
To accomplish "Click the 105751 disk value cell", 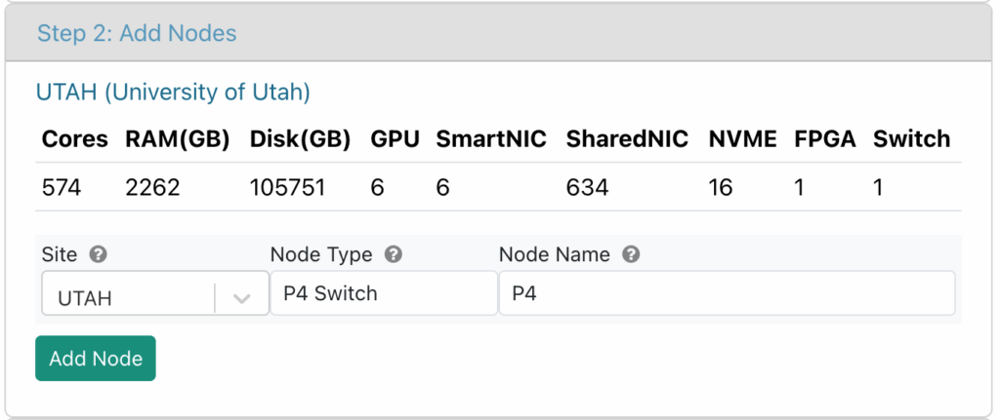I will click(x=288, y=188).
